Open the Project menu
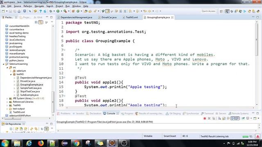Screen dimensions: 262x147 pos(59,6)
